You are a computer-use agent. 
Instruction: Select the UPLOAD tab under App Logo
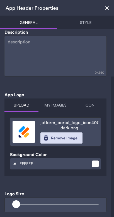[x=21, y=105]
